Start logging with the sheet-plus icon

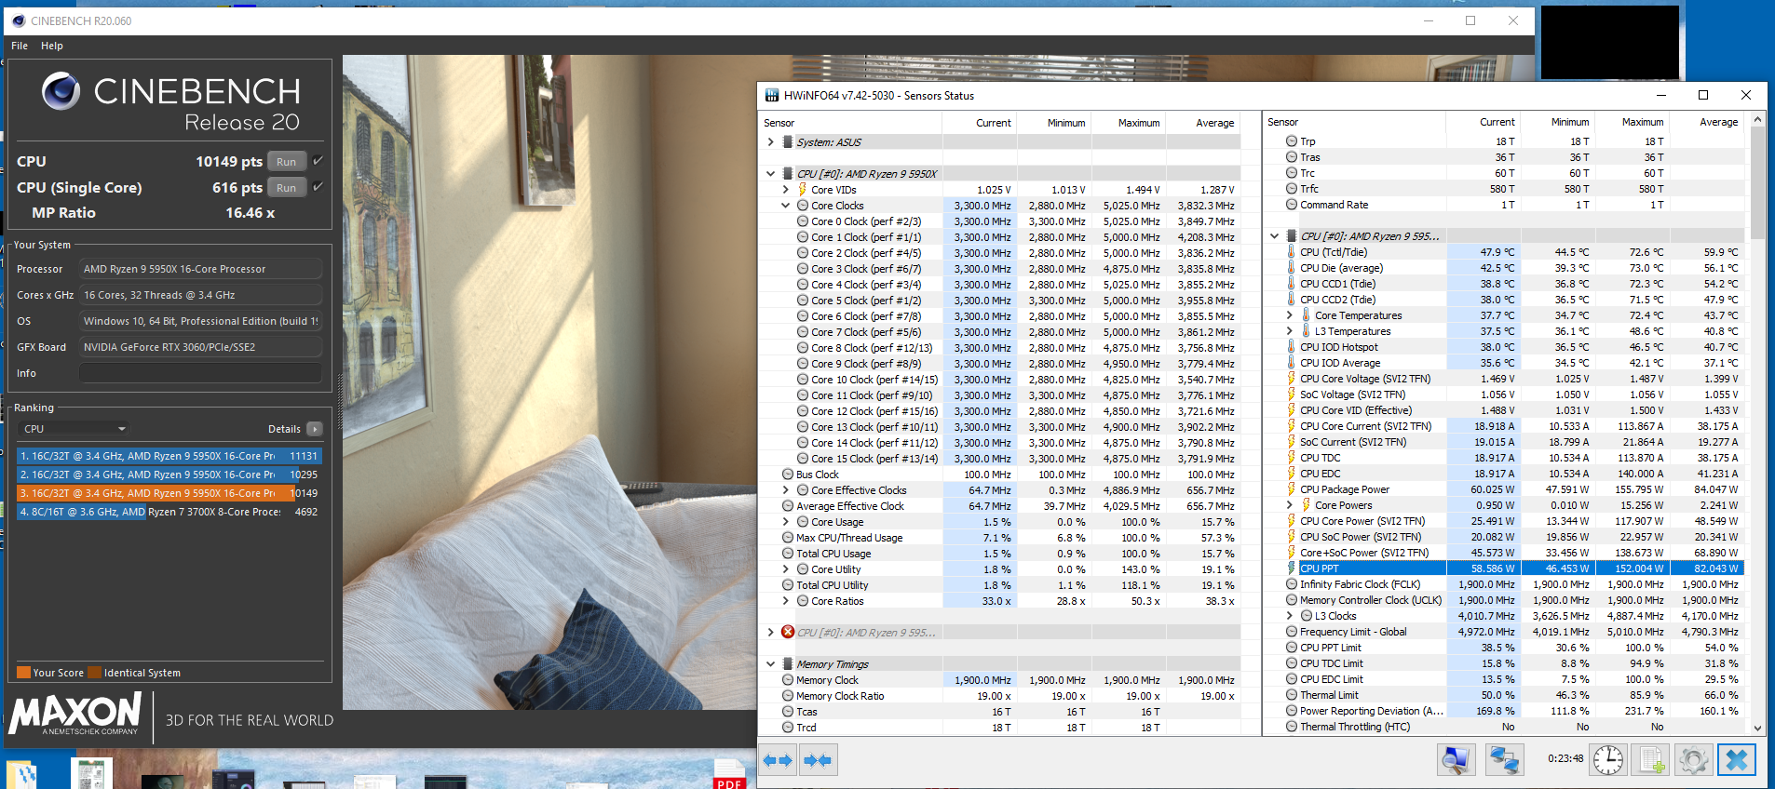coord(1651,760)
